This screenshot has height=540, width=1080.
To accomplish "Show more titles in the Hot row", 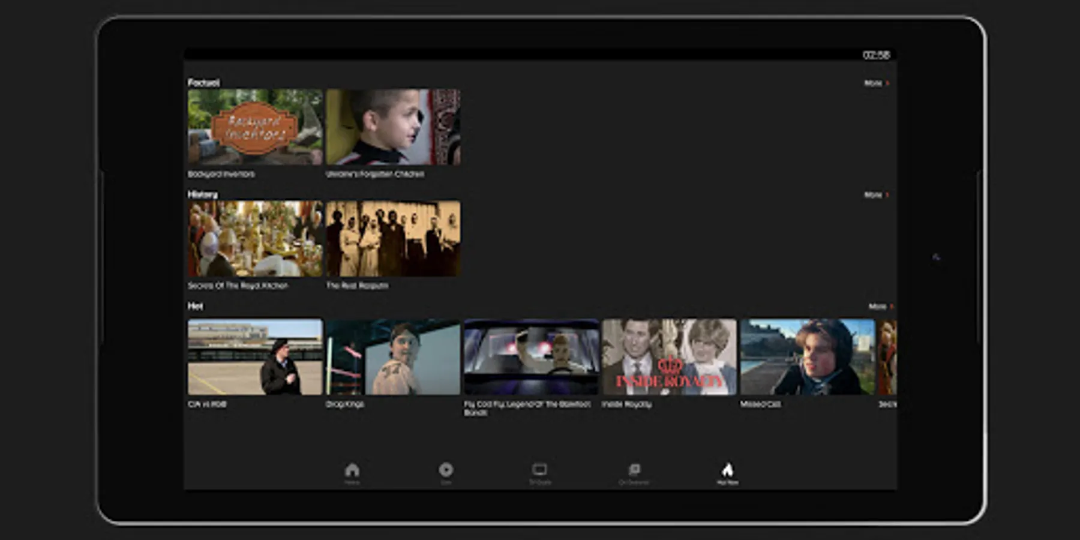I will [x=881, y=307].
